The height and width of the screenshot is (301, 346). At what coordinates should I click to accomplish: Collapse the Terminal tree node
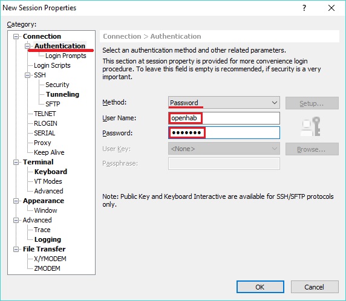(x=16, y=163)
